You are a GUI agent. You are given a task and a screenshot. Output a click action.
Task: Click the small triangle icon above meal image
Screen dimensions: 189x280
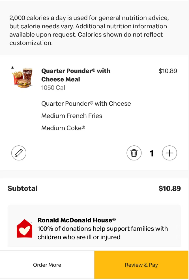point(12,67)
